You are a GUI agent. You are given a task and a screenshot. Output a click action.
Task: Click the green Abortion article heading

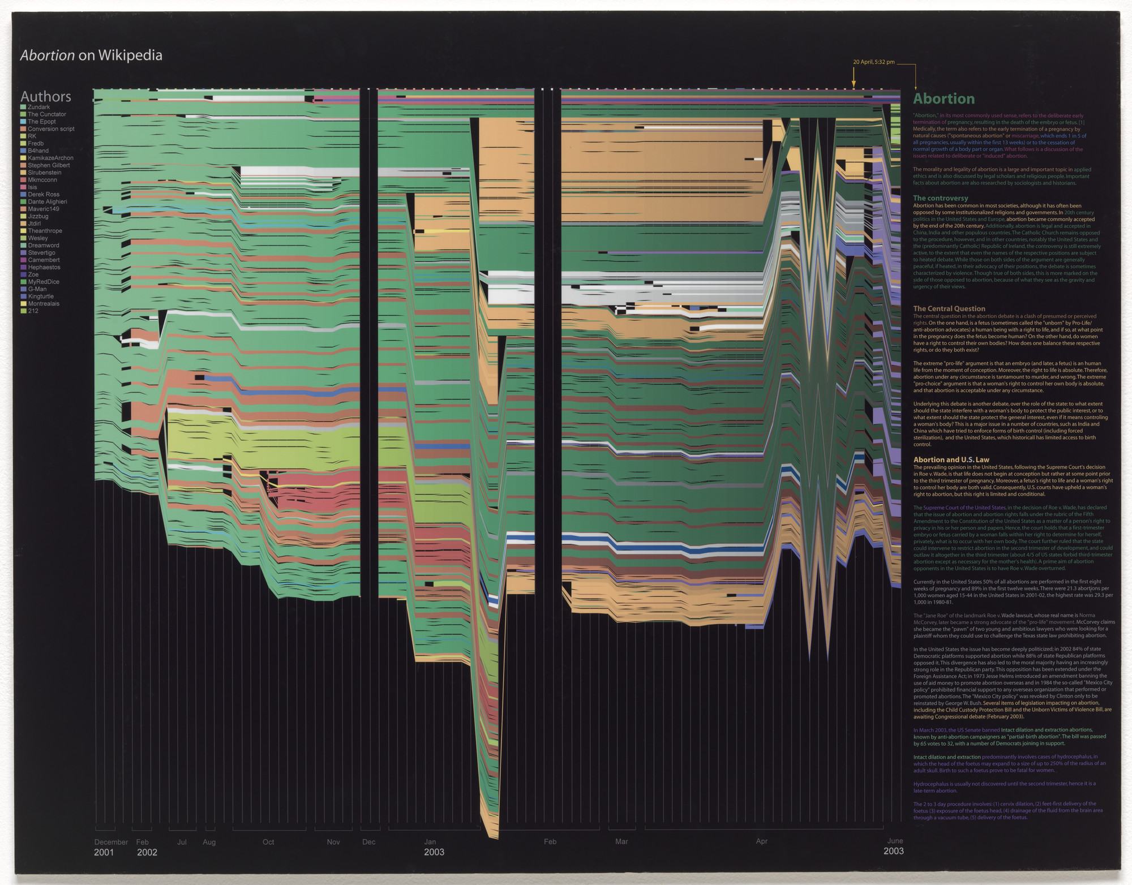click(944, 99)
